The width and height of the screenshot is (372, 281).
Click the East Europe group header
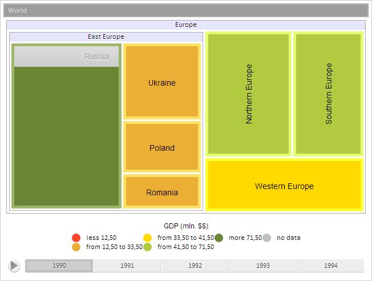[106, 37]
